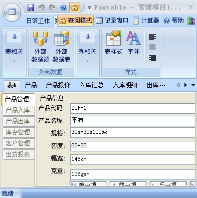Select the 表A table tab
197x198 pixels.
pyautogui.click(x=12, y=85)
